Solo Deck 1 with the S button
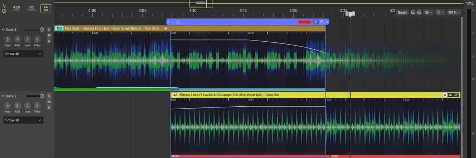Screen dimensions: 476x158 point(49,29)
